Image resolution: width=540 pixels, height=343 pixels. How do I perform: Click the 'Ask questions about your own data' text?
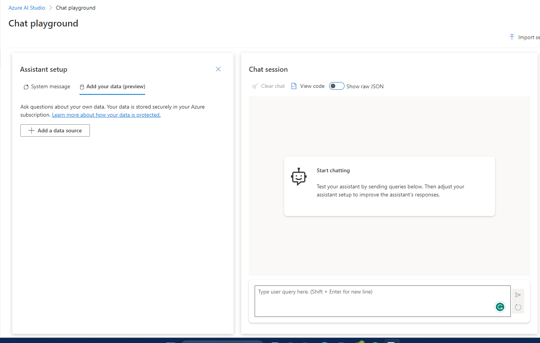[x=113, y=111]
